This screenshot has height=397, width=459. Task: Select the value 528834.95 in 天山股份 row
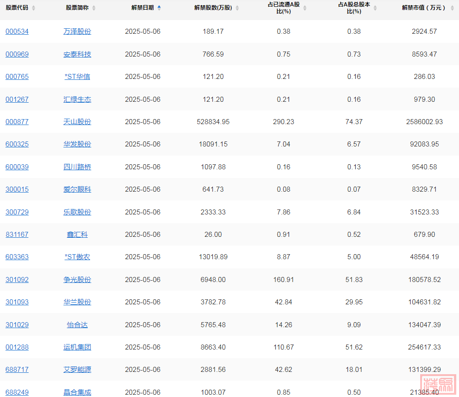[213, 122]
